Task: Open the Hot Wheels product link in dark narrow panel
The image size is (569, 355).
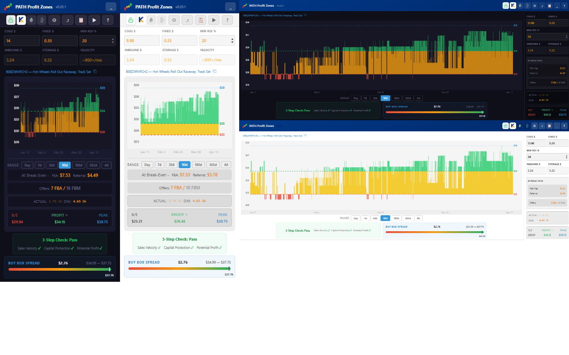Action: click(49, 71)
